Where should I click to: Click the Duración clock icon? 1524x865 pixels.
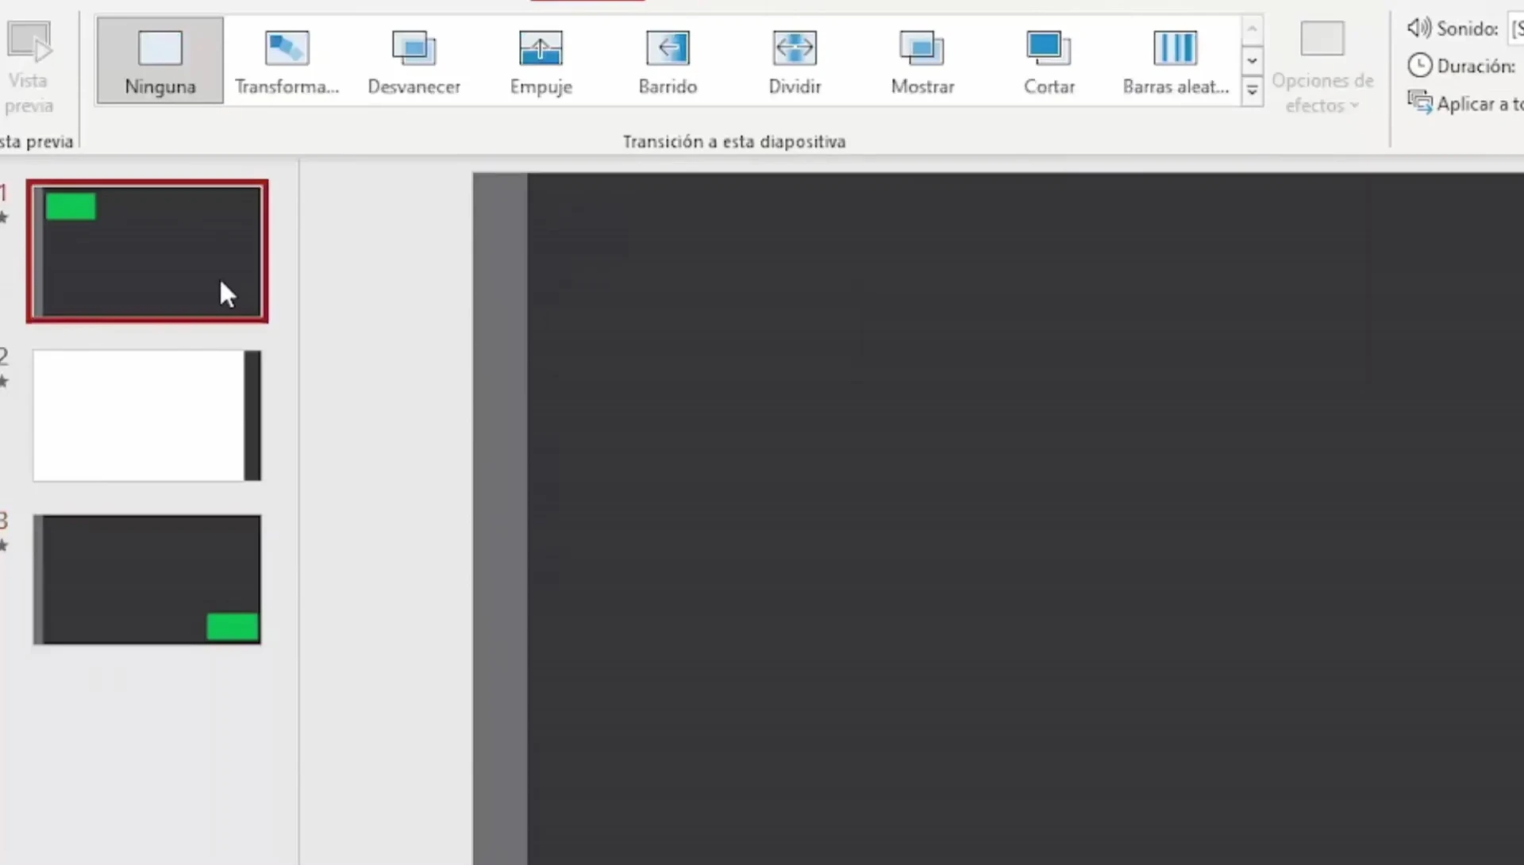(x=1419, y=65)
